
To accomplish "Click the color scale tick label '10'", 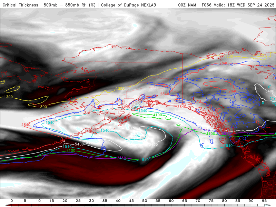I will click(x=38, y=201).
